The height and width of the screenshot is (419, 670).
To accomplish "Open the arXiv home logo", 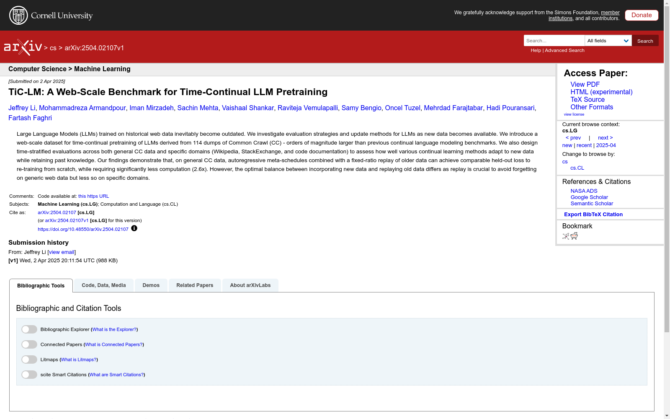I will (x=23, y=47).
